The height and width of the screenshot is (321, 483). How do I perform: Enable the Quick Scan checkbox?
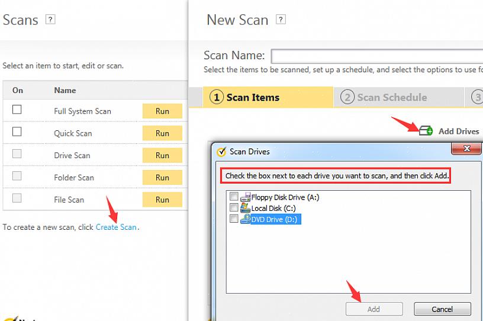tap(17, 131)
